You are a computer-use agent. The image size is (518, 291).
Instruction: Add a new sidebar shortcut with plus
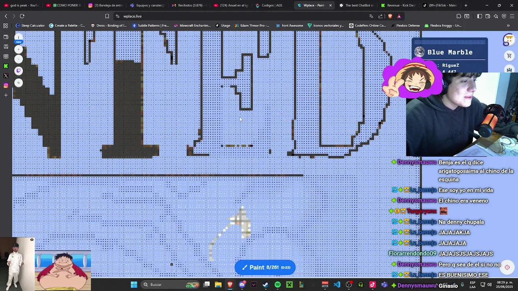[x=6, y=95]
